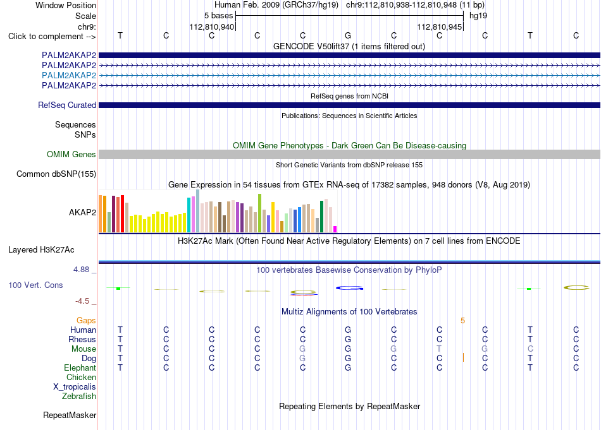Click the Gaps row label
The width and height of the screenshot is (601, 430).
tap(86, 321)
